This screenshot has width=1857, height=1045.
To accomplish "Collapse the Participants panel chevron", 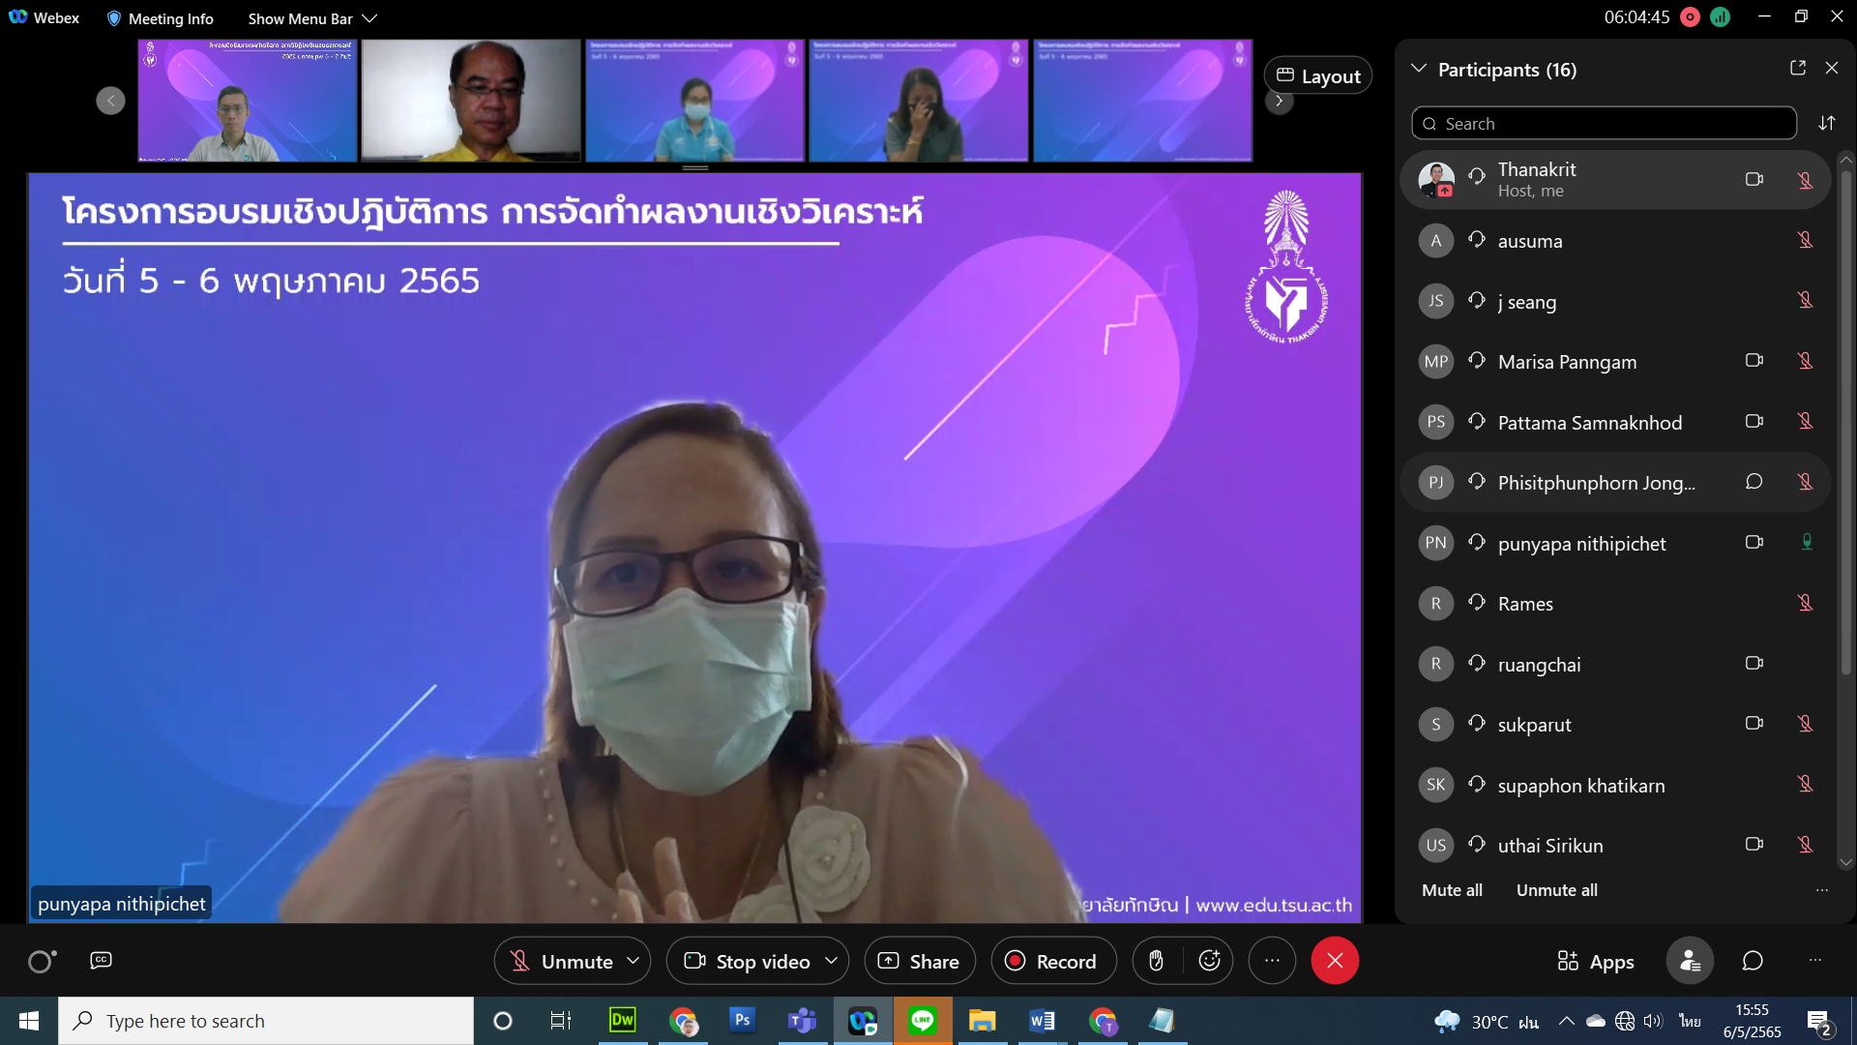I will point(1419,69).
